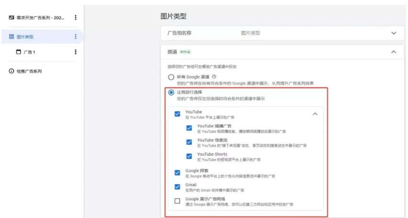Click the 让我自行选择 option label
The image size is (408, 218).
coord(189,92)
